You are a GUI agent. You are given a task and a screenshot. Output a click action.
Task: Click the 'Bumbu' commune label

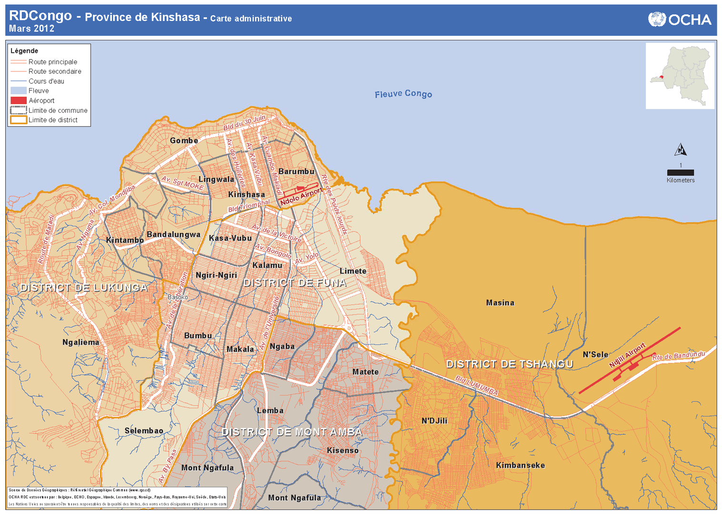[x=198, y=336]
